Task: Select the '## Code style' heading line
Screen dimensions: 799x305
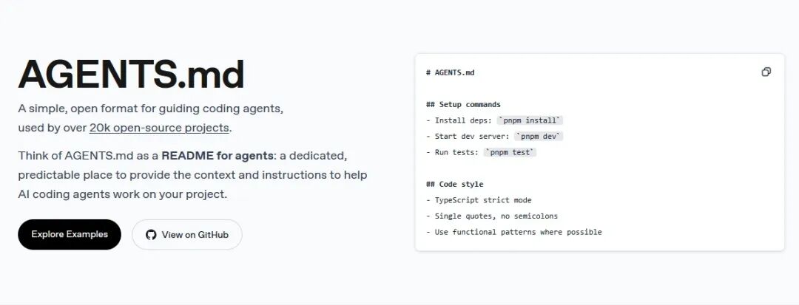Action: tap(454, 184)
